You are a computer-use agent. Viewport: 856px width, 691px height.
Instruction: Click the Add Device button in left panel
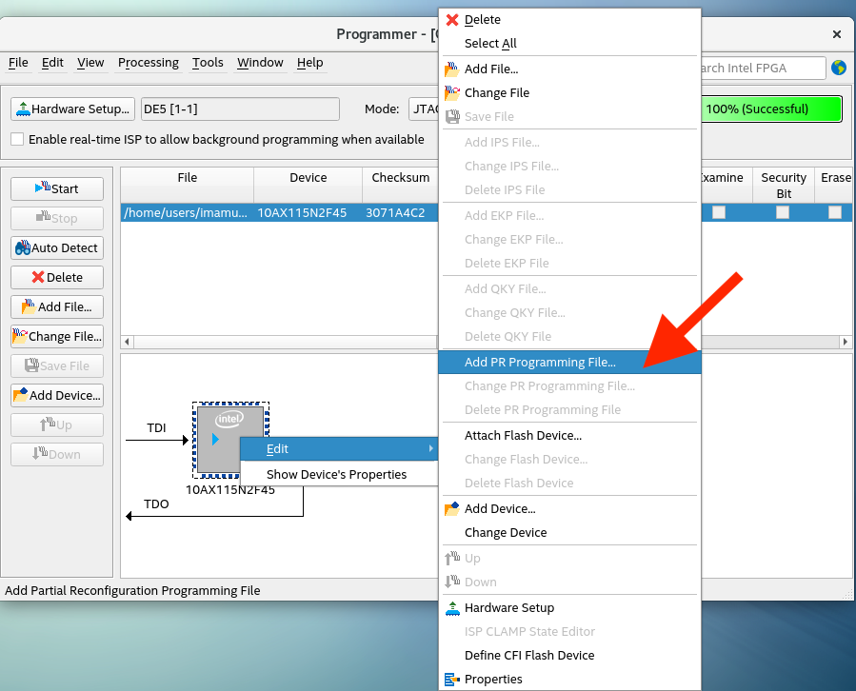[57, 395]
